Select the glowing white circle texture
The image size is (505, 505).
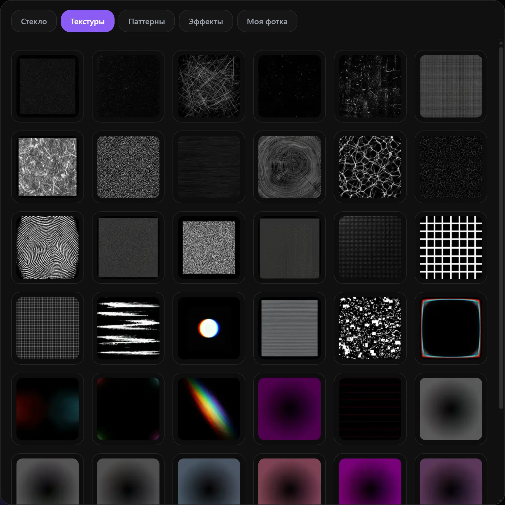pos(209,328)
